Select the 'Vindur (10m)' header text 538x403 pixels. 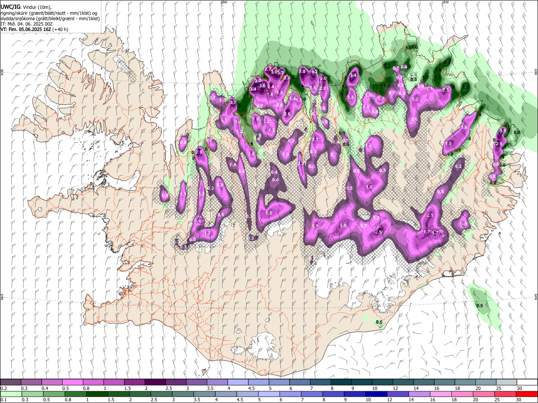(x=36, y=7)
